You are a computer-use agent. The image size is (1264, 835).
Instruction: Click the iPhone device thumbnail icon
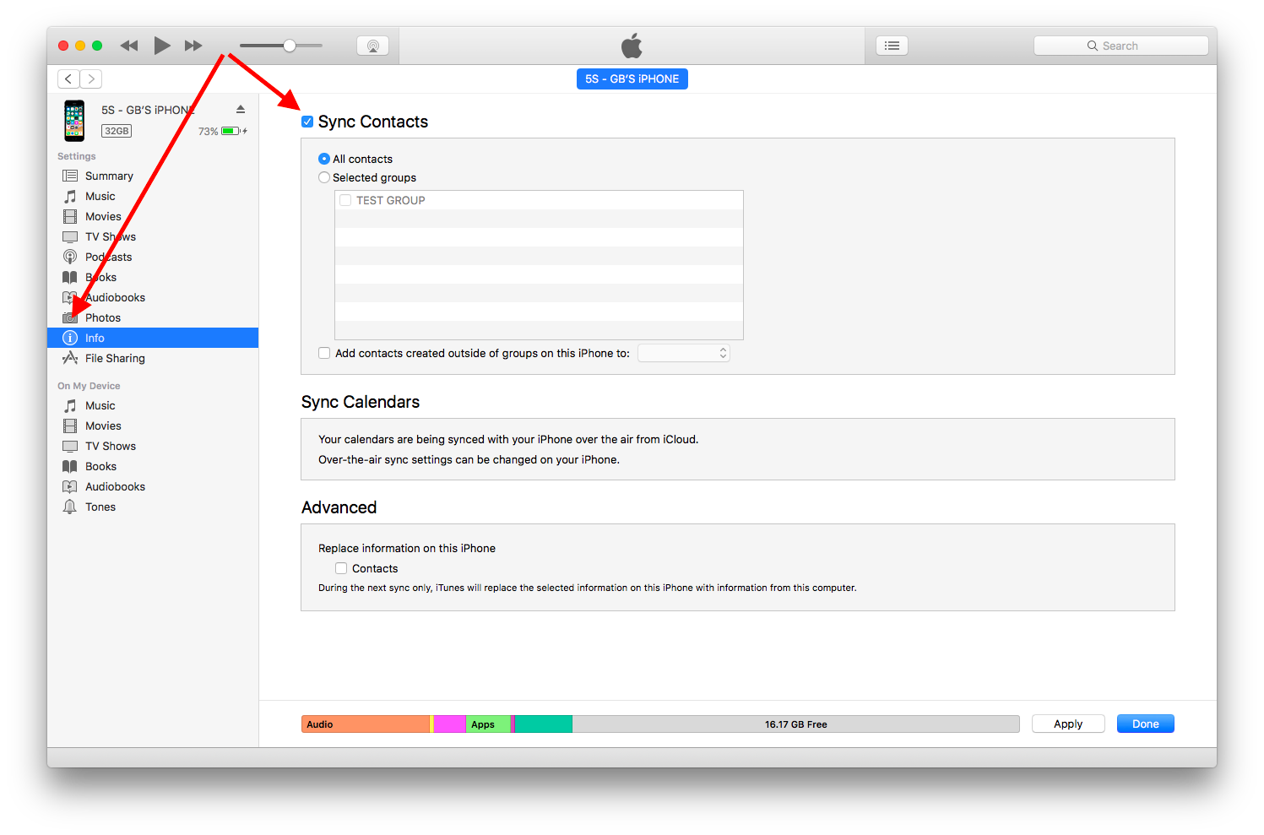[x=74, y=120]
